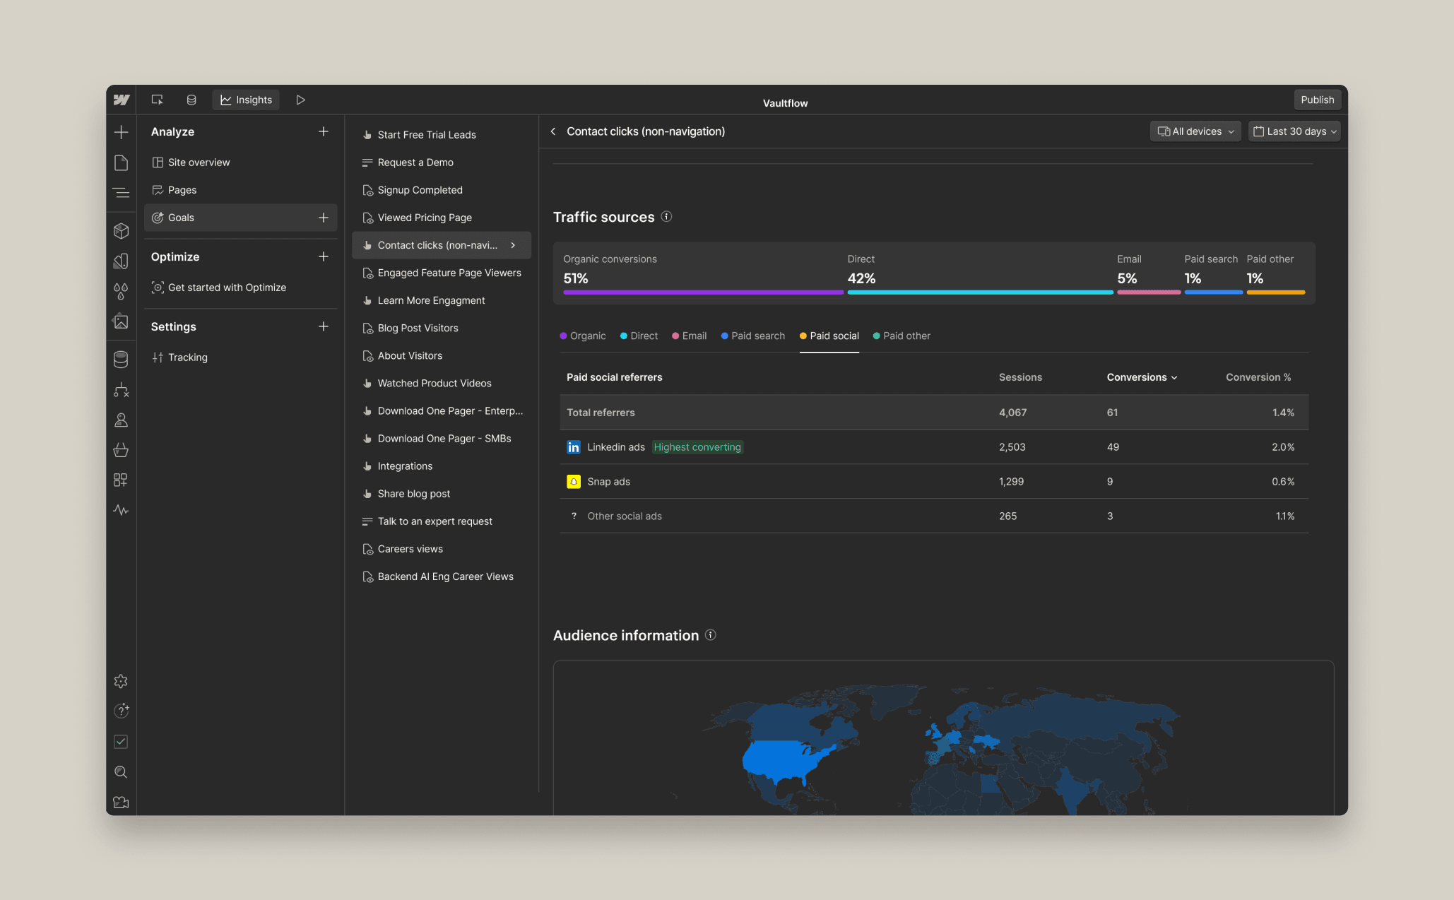This screenshot has height=900, width=1454.
Task: Click the Publish button
Action: coord(1317,100)
